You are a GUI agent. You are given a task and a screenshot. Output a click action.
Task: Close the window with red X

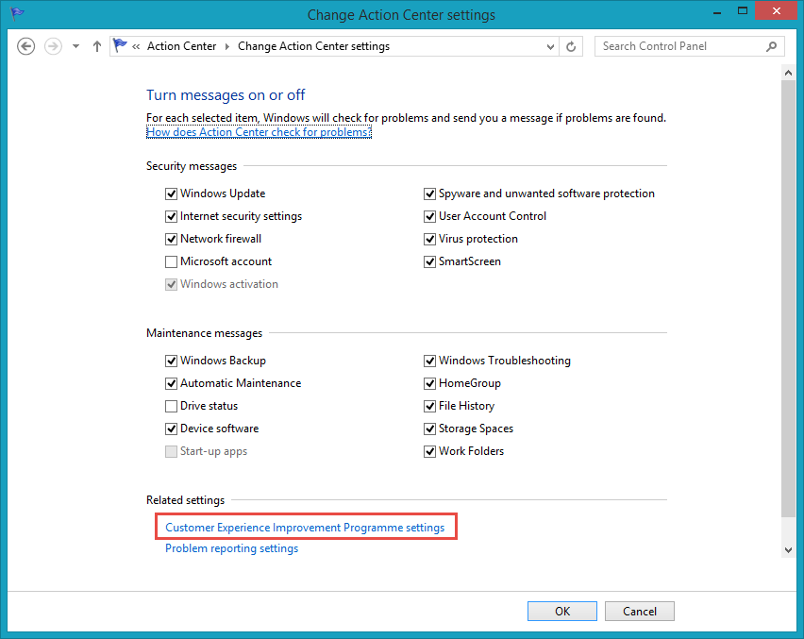(777, 10)
